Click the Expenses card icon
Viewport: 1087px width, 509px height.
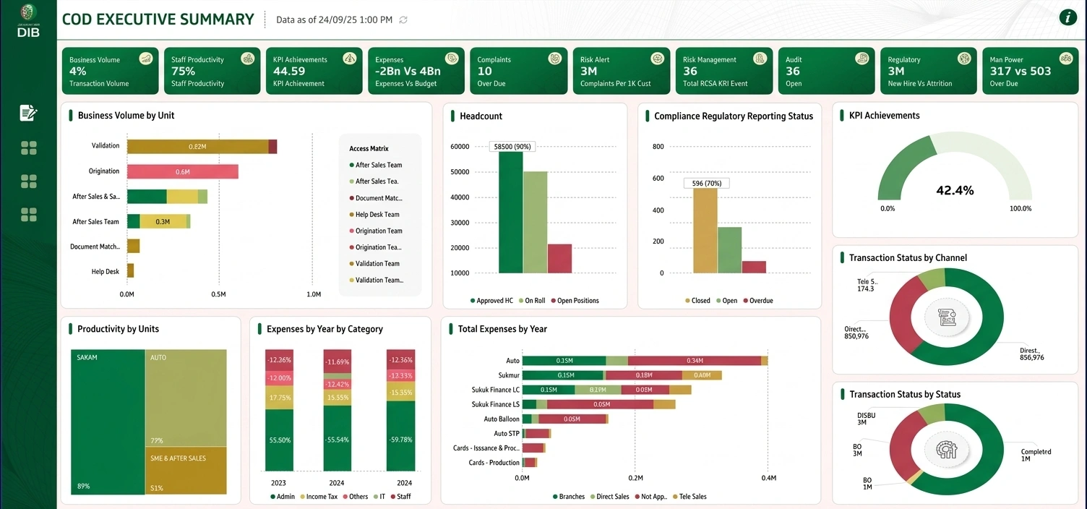tap(452, 59)
